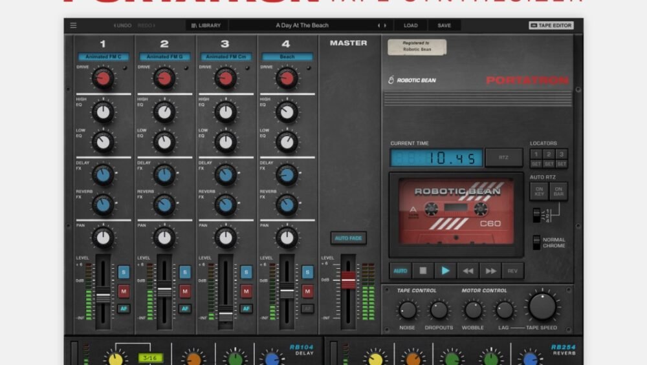
Task: Click channel 3 Low EQ knob
Action: [x=226, y=142]
